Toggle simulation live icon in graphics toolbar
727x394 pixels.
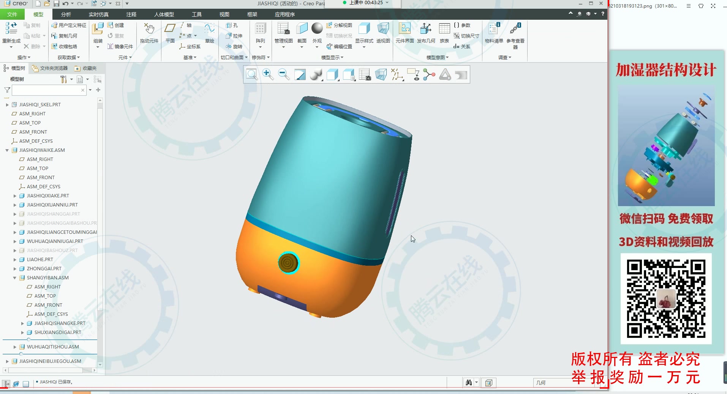click(x=445, y=74)
